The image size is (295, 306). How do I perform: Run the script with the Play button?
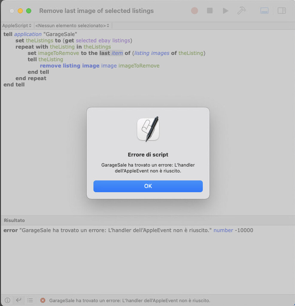[x=225, y=11]
